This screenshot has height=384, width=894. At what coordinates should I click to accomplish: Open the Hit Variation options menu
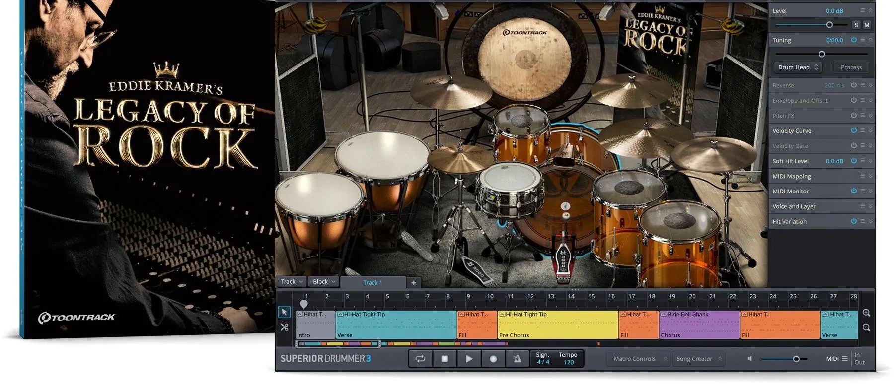click(x=863, y=221)
